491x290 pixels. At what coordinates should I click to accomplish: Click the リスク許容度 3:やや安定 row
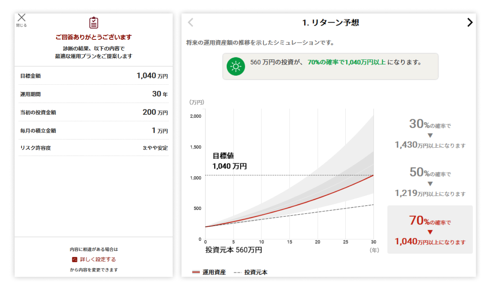[x=94, y=148]
